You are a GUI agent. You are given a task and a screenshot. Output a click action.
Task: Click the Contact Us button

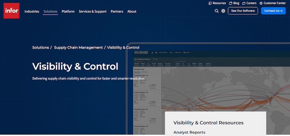click(x=273, y=11)
